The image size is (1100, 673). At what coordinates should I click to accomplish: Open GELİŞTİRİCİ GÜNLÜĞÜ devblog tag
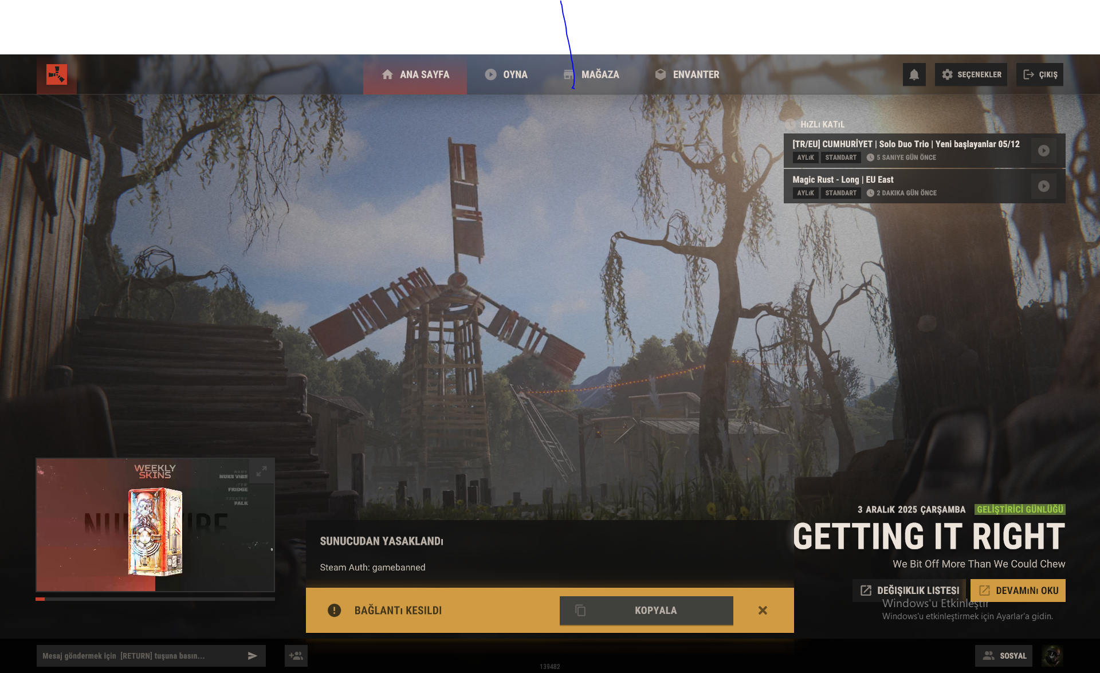coord(1020,509)
